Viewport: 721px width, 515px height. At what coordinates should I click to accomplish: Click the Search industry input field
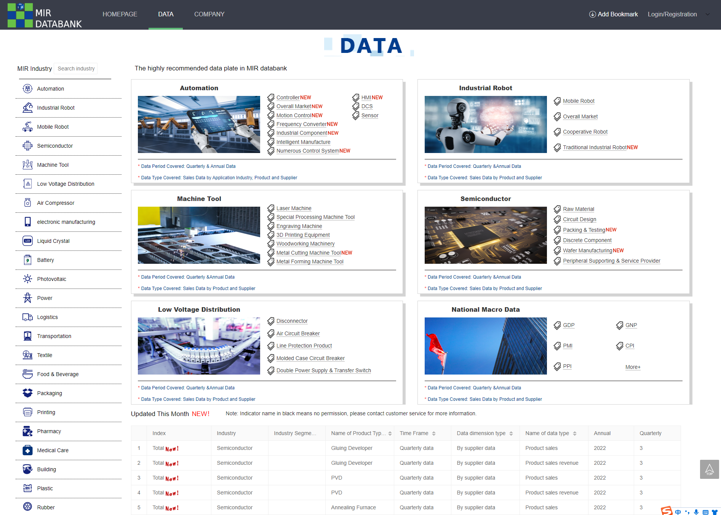click(x=76, y=69)
